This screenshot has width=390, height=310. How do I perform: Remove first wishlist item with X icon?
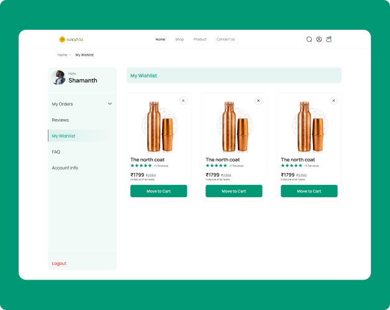183,100
